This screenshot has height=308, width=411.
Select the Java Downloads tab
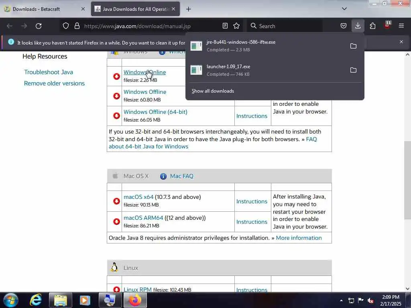point(135,9)
